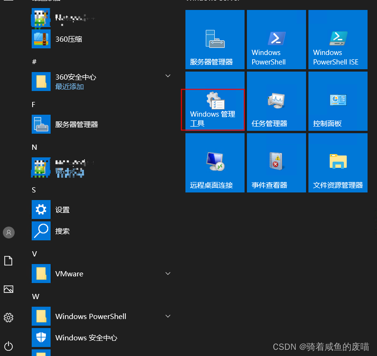
Task: Click the N letter header
Action: click(35, 147)
